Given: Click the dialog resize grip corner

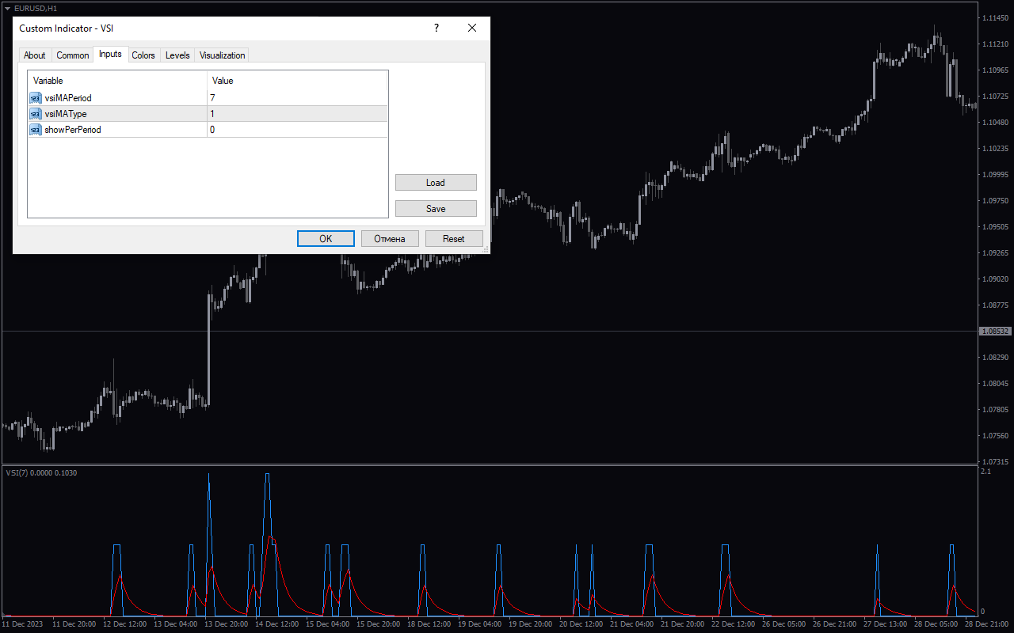Looking at the screenshot, I should [x=486, y=249].
